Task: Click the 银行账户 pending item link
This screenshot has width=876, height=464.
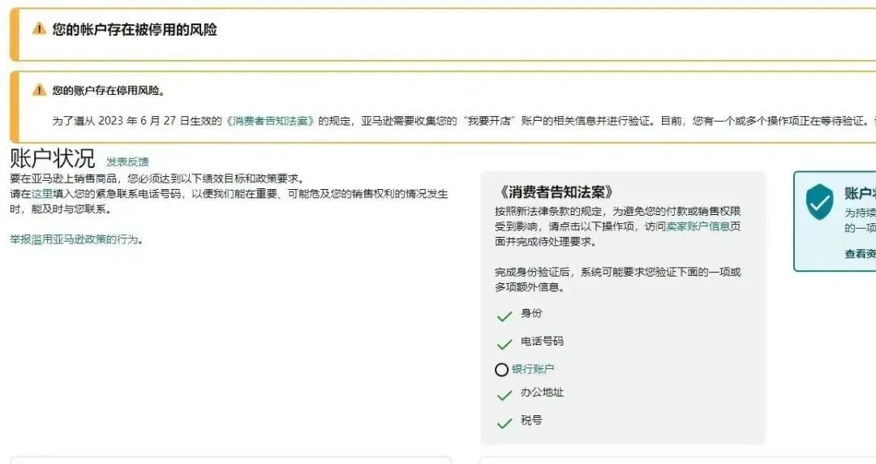Action: click(x=533, y=369)
